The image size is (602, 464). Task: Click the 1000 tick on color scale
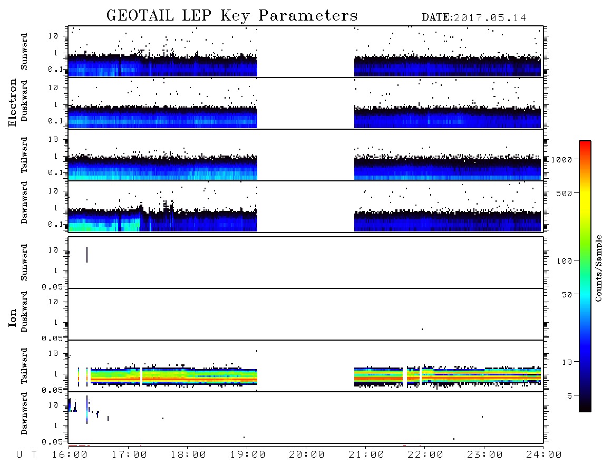click(561, 159)
